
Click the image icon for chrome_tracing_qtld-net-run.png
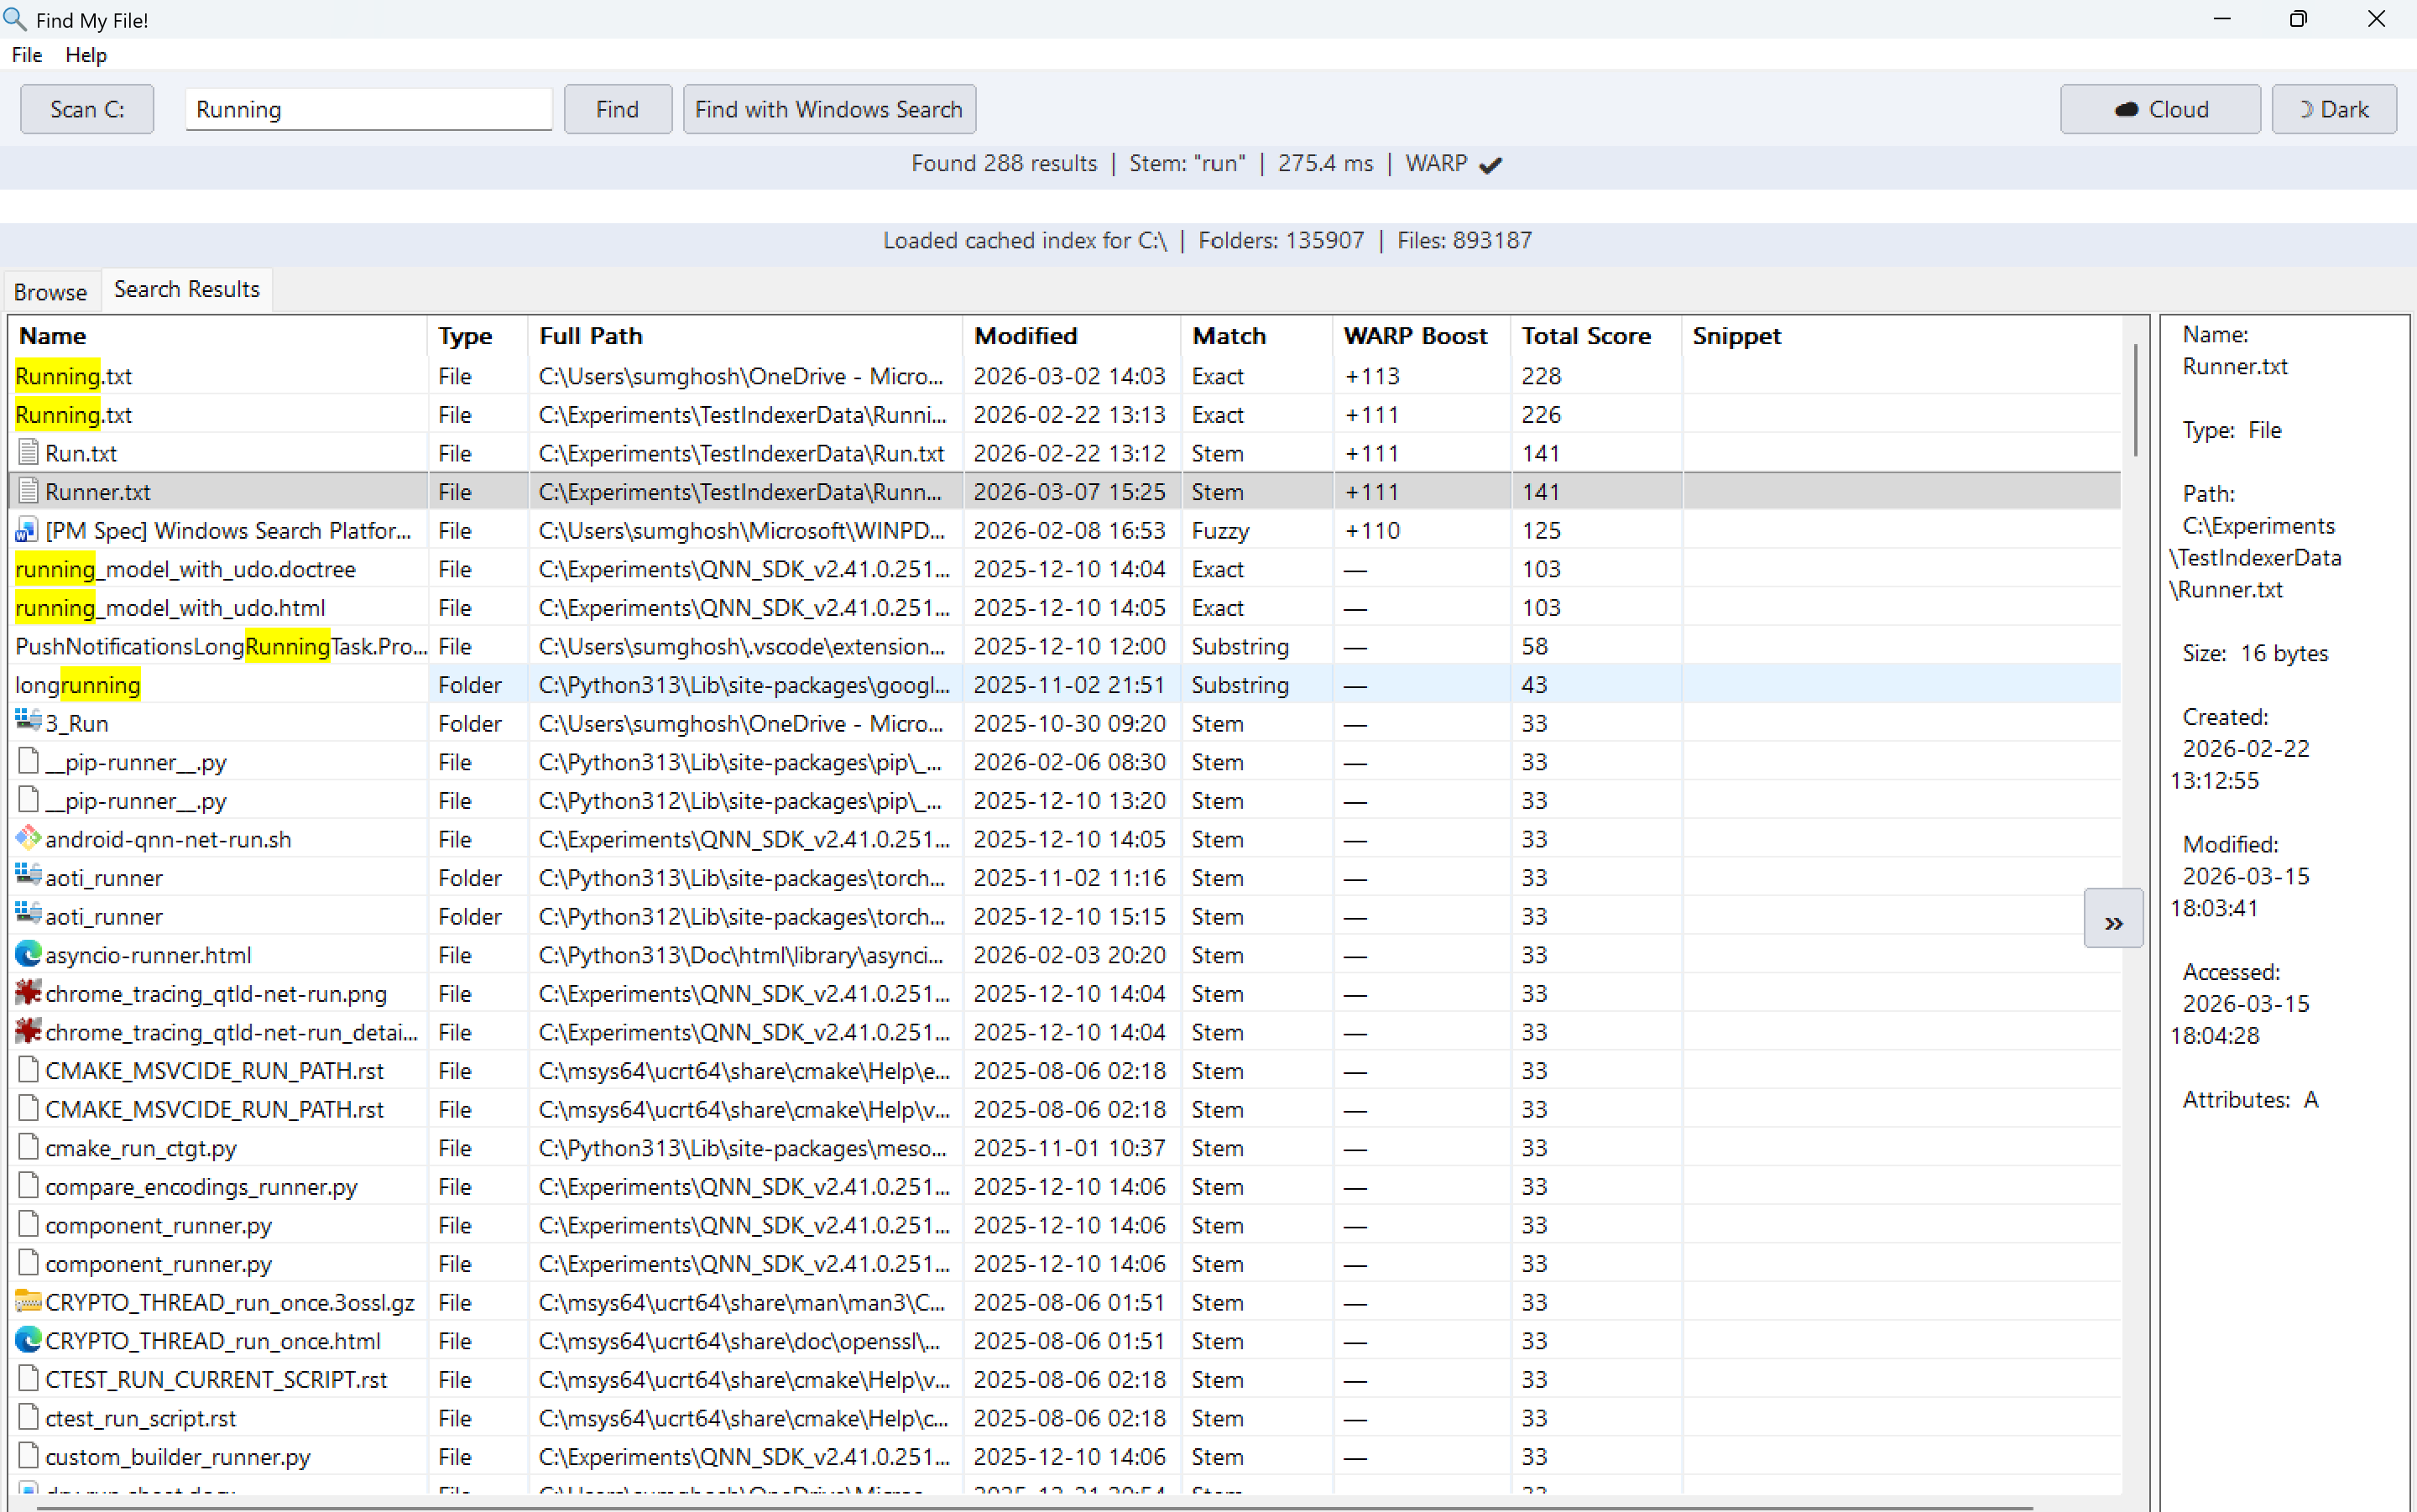click(28, 993)
